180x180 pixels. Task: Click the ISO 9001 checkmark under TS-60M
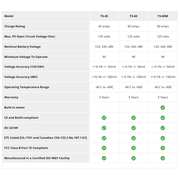coord(163,158)
